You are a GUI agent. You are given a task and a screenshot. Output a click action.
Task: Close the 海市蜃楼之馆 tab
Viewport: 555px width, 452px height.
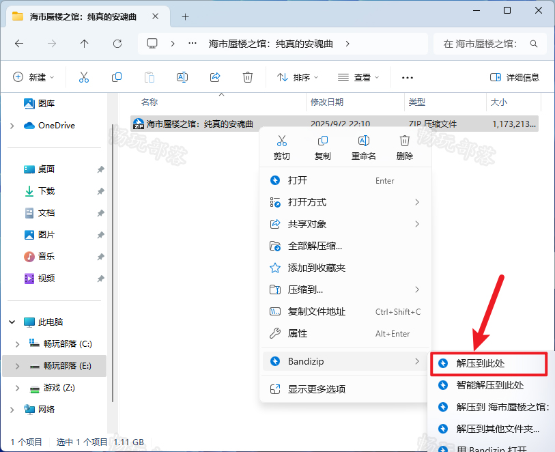tap(156, 16)
